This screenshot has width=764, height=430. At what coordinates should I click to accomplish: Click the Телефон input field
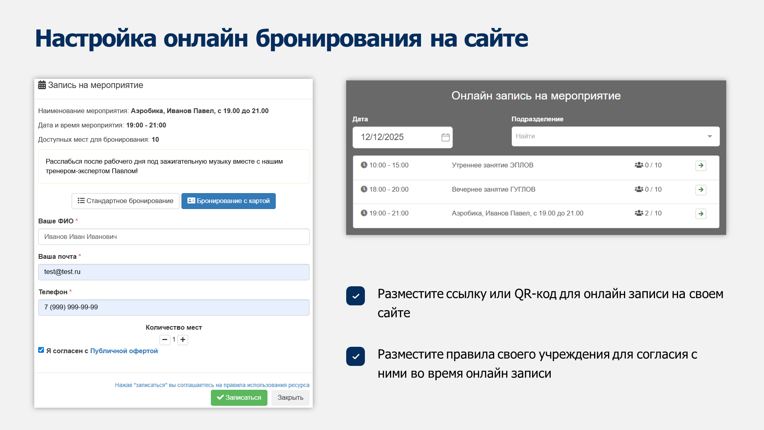coord(174,307)
